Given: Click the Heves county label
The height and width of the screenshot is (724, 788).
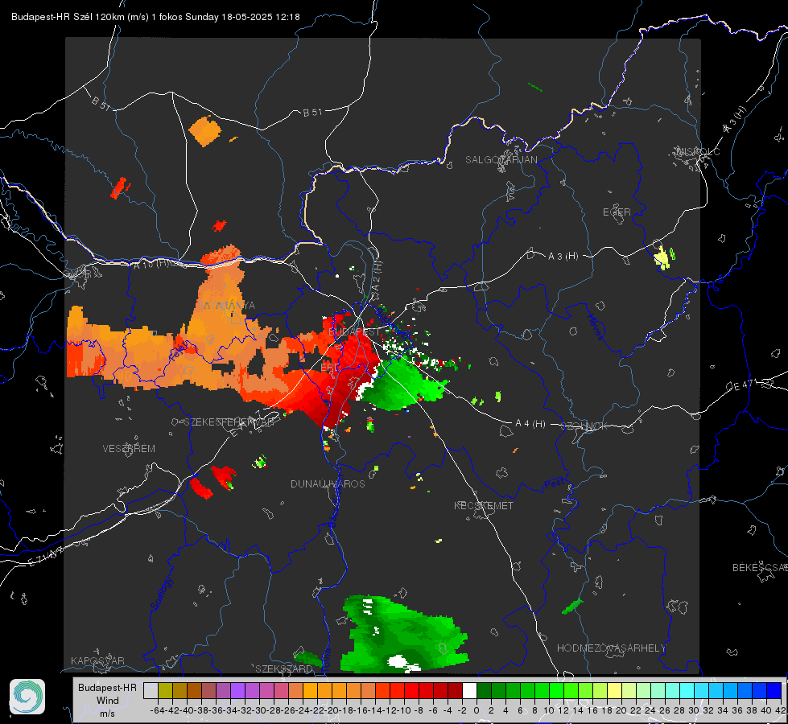Looking at the screenshot, I should tap(595, 327).
